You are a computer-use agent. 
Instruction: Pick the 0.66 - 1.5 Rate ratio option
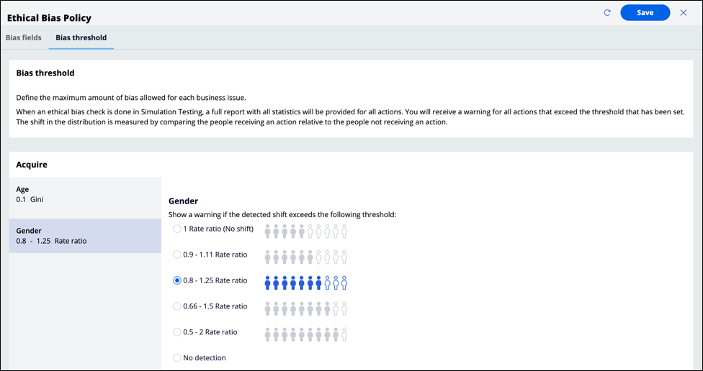(177, 306)
